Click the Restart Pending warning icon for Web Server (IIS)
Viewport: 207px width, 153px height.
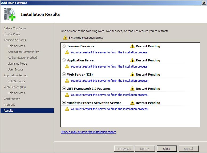(x=132, y=74)
